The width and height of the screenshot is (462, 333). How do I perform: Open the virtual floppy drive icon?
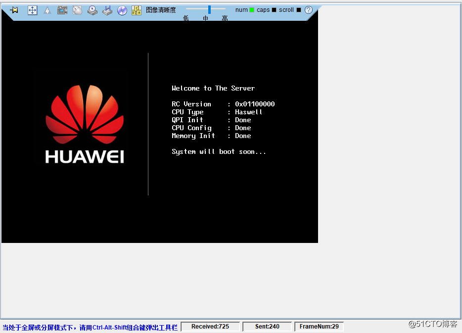click(107, 10)
